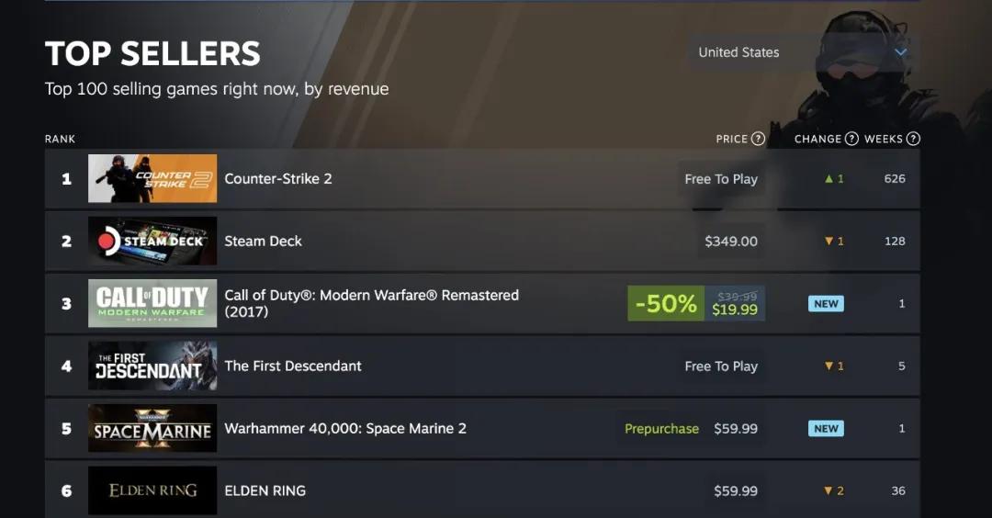Click the Weeks help question mark icon
This screenshot has width=992, height=518.
click(x=913, y=139)
